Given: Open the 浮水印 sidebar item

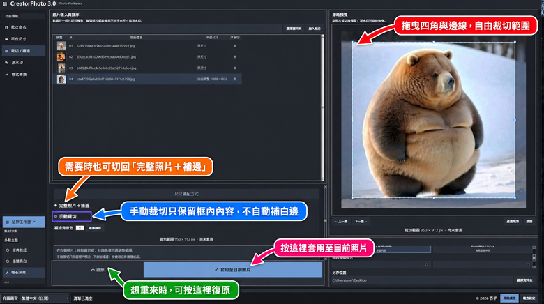Looking at the screenshot, I should (x=24, y=63).
